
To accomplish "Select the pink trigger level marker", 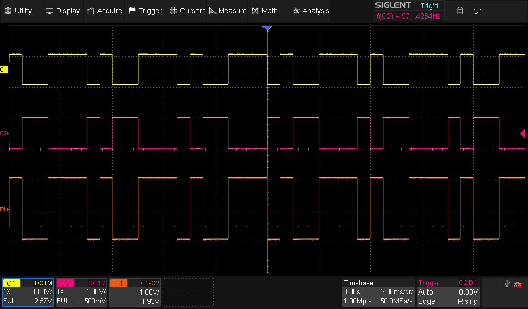I will pos(523,134).
